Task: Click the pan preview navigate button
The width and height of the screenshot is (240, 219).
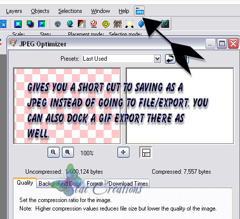Action: (123, 152)
